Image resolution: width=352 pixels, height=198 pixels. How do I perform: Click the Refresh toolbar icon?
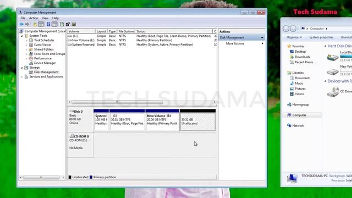click(62, 24)
